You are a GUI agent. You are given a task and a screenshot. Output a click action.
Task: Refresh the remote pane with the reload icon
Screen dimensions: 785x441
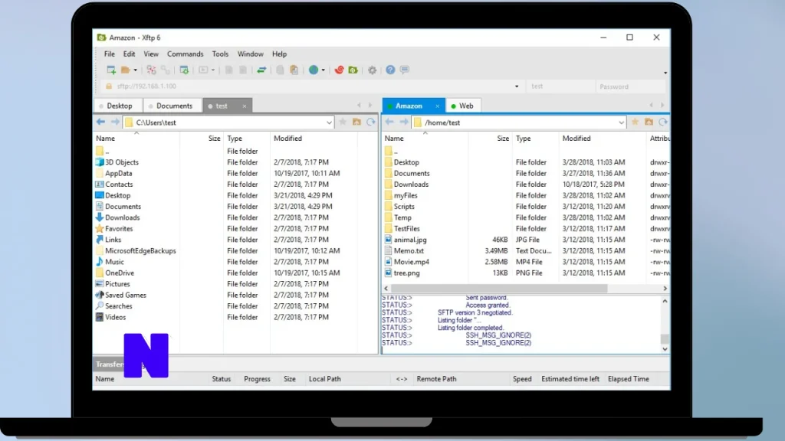coord(663,122)
